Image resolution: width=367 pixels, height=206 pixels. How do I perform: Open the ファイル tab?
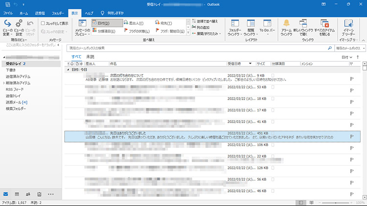click(x=8, y=12)
